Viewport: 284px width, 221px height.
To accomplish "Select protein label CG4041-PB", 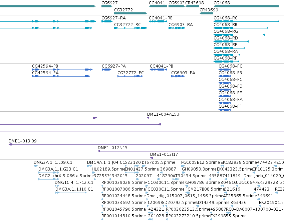I will [162, 66].
